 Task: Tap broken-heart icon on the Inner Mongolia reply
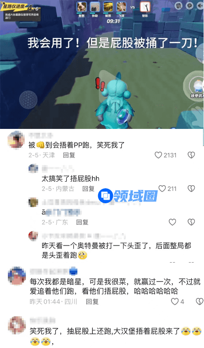[191, 188]
